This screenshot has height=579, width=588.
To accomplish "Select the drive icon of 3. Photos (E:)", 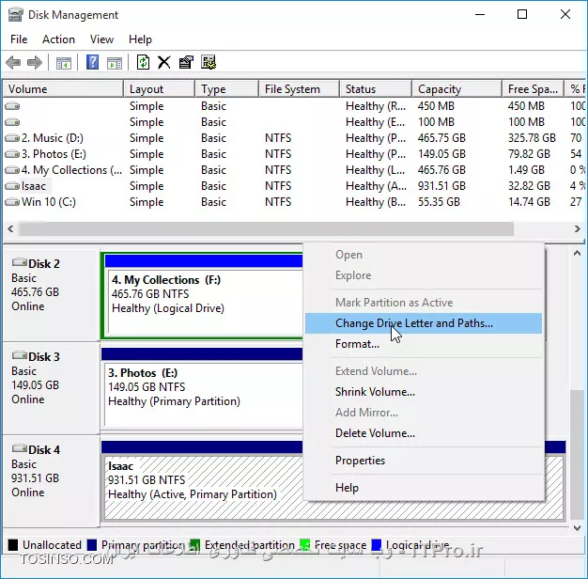I will click(x=12, y=154).
